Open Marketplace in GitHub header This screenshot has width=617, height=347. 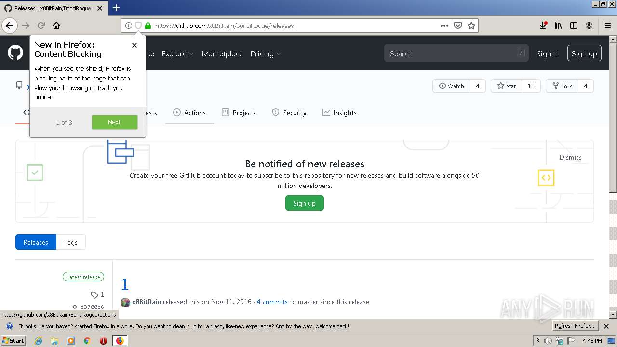pos(222,53)
